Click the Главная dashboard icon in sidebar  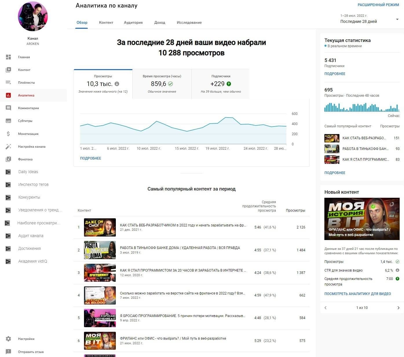tap(8, 57)
